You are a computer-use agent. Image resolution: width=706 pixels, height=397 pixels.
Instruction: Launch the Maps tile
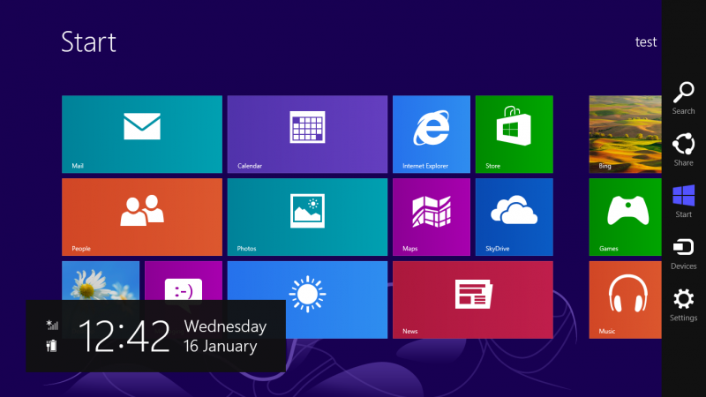coord(431,217)
